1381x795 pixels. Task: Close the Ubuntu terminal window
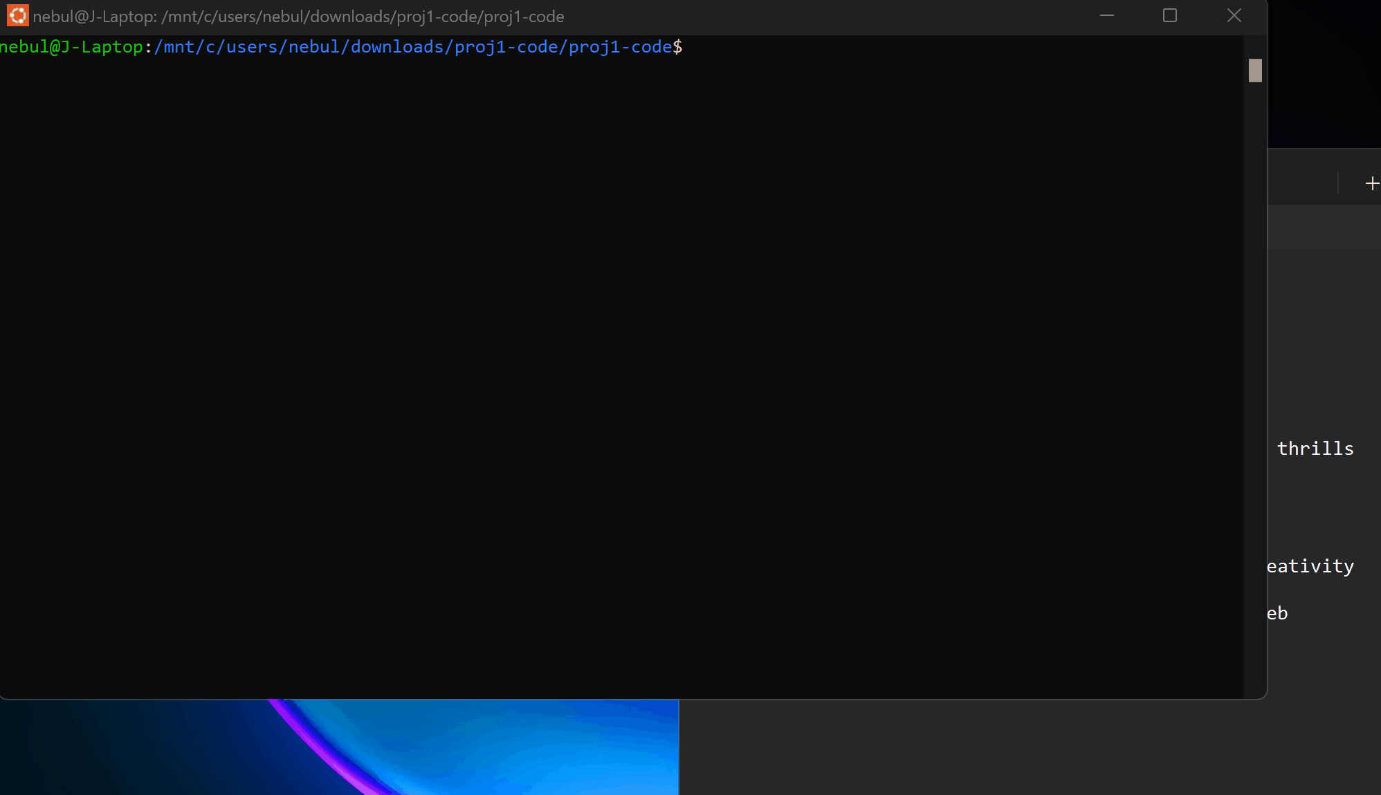coord(1234,15)
